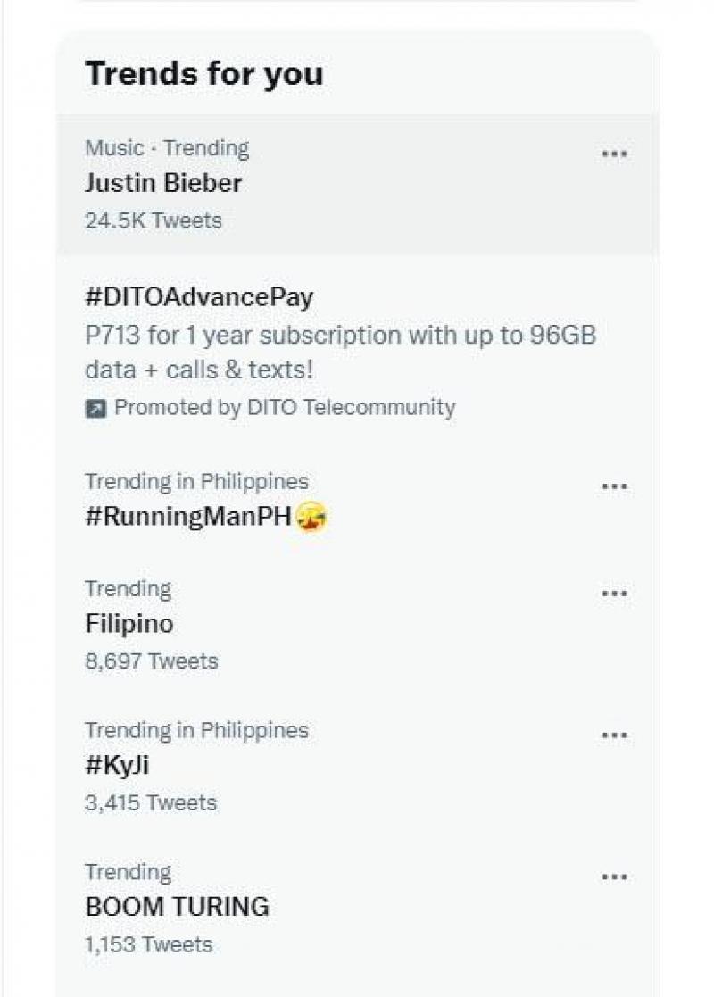Viewport: 714px width, 997px height.
Task: Open more options for Filipino trend
Action: [x=614, y=594]
